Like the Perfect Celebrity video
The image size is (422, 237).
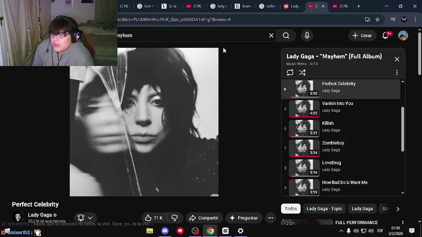click(x=154, y=218)
